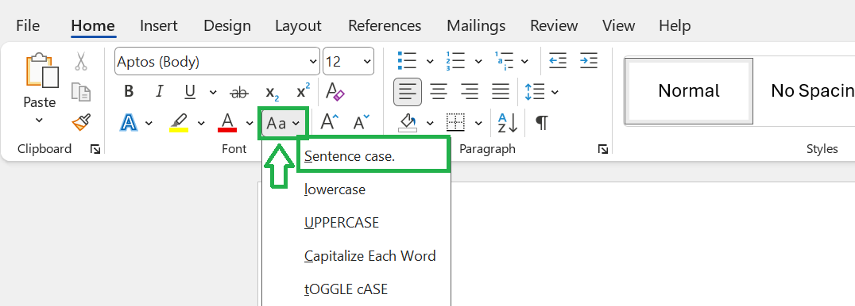Toggle Underline formatting
Viewport: 855px width, 306px height.
click(190, 92)
